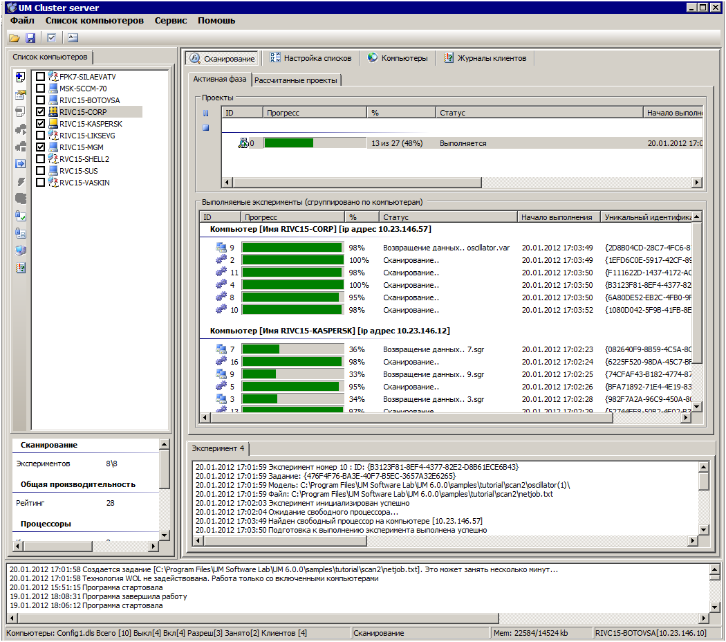The height and width of the screenshot is (642, 726).
Task: Select the RIVC15-LIKSEVG computer row
Action: tap(87, 136)
